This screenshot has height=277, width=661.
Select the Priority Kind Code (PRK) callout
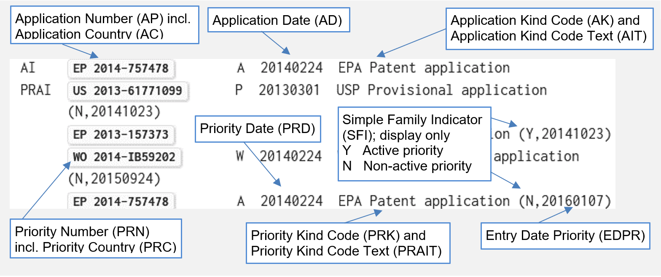coord(348,243)
